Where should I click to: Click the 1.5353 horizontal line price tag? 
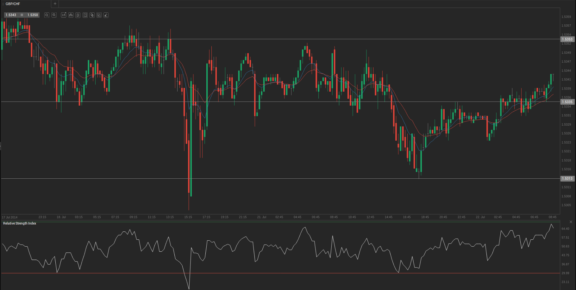click(x=567, y=39)
